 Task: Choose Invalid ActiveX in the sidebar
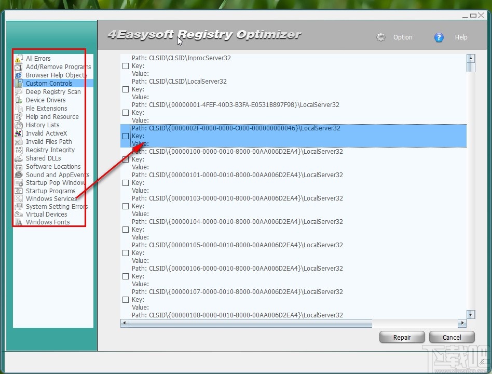46,133
